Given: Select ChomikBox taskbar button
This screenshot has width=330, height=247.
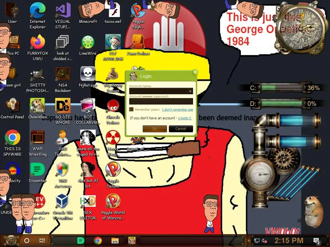Looking at the screenshot, I should pos(132,241).
